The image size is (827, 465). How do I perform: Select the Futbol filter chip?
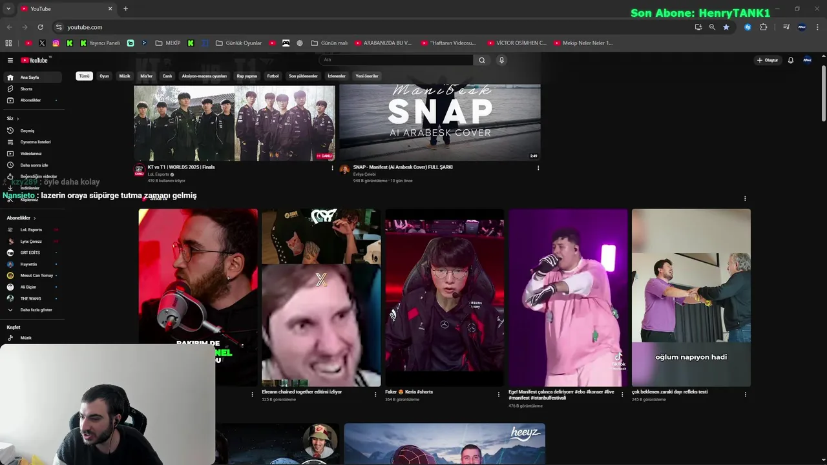[x=273, y=76]
